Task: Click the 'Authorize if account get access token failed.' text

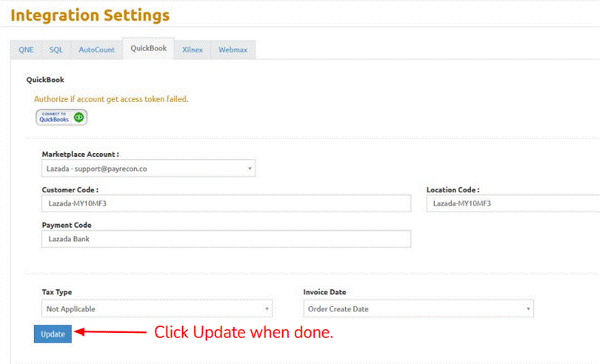Action: point(111,99)
